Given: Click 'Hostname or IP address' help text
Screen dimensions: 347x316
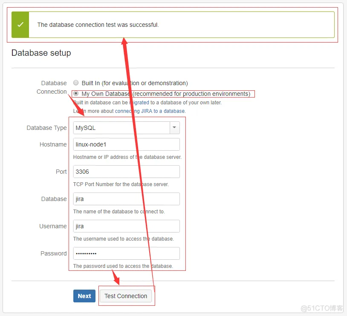Looking at the screenshot, I should pos(127,157).
